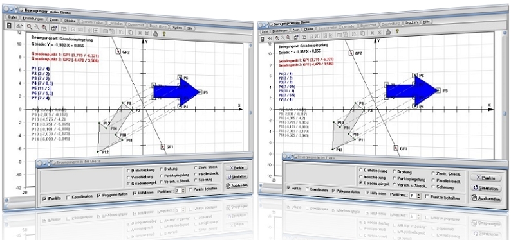Screen dimensions: 511x240
Task: Click the properties window icon in the right toolbar
Action: click(296, 37)
